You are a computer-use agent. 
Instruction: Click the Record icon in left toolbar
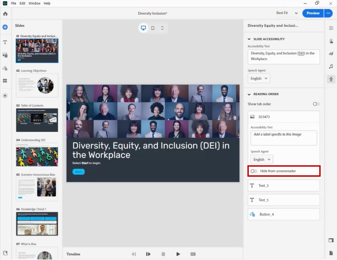pyautogui.click(x=5, y=96)
